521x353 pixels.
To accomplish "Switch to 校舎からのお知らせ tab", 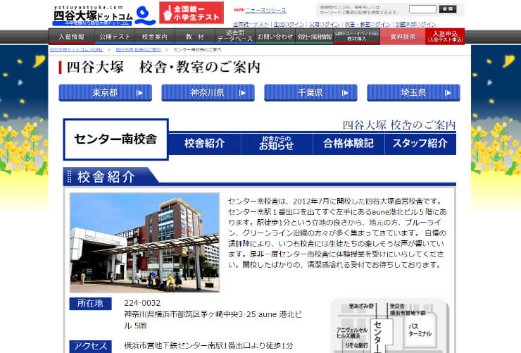I will 277,144.
